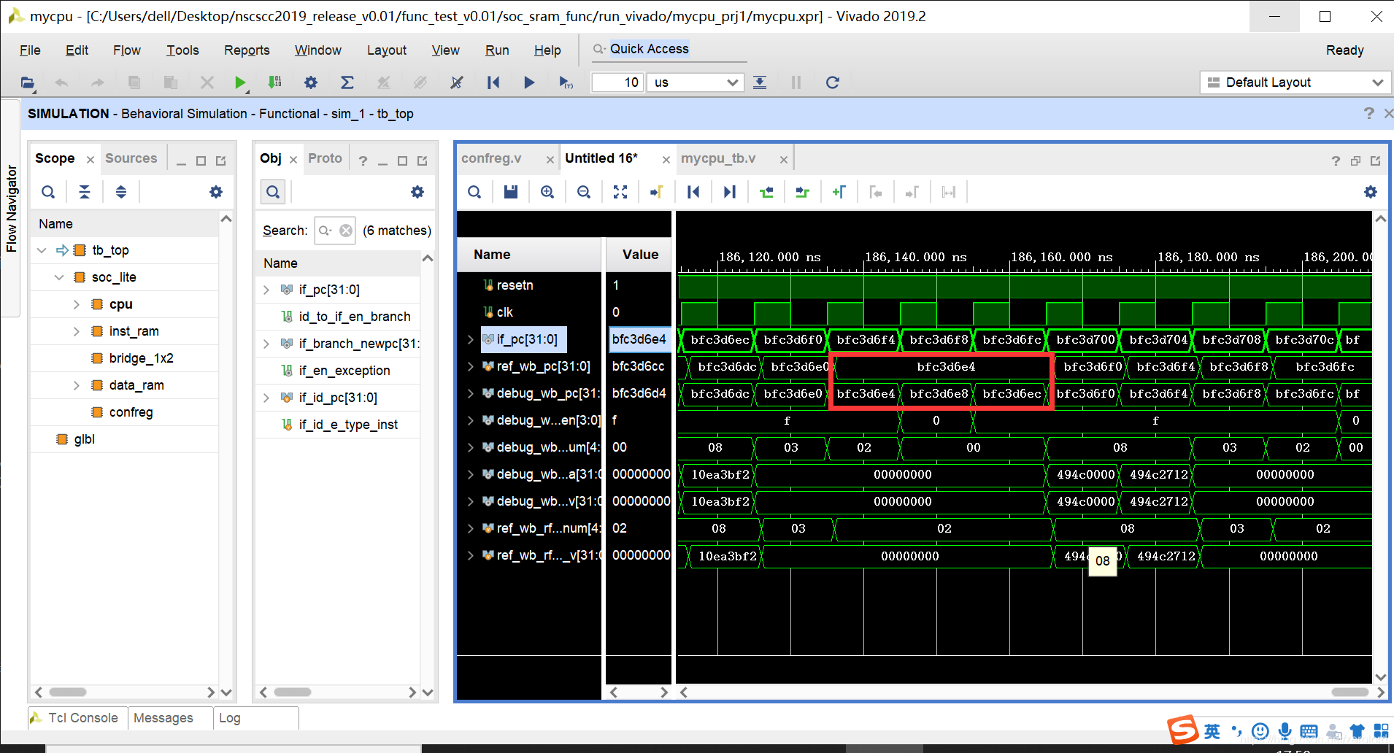
Task: Click the Zoom Fit waveform icon
Action: tap(620, 192)
